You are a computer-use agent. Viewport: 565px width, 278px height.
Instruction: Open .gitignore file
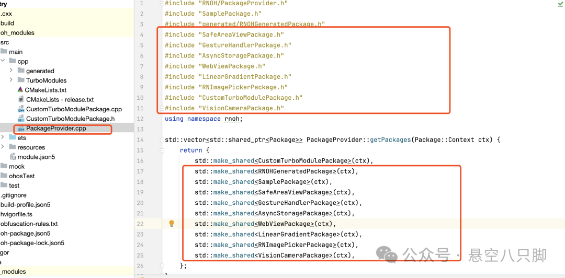click(x=13, y=195)
